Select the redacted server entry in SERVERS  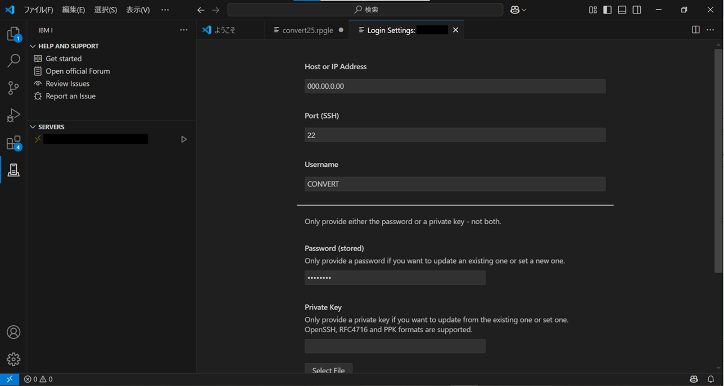(x=96, y=139)
